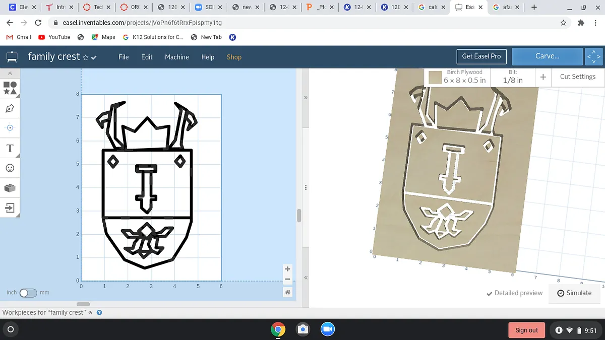Zoom in with the plus icon on canvas
Screen dimensions: 605x340
point(287,269)
